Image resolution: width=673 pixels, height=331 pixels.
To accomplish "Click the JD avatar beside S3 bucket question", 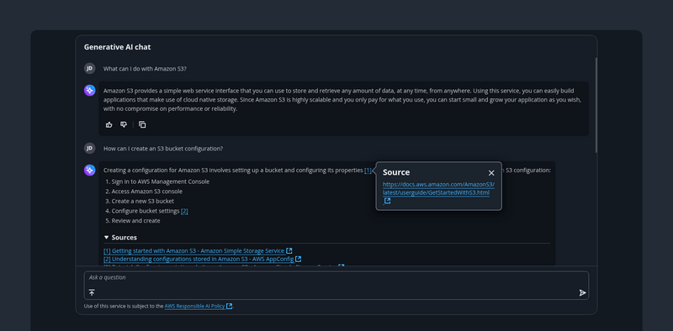I will point(90,149).
